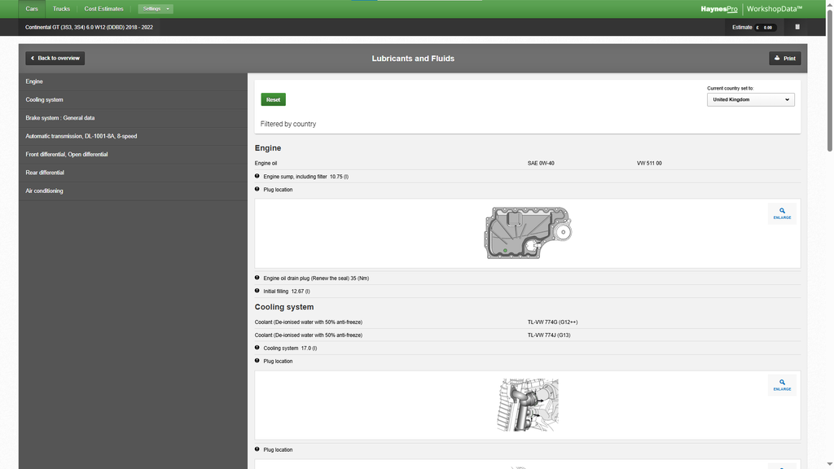
Task: Click the trash can icon beside Estimate
Action: [797, 27]
